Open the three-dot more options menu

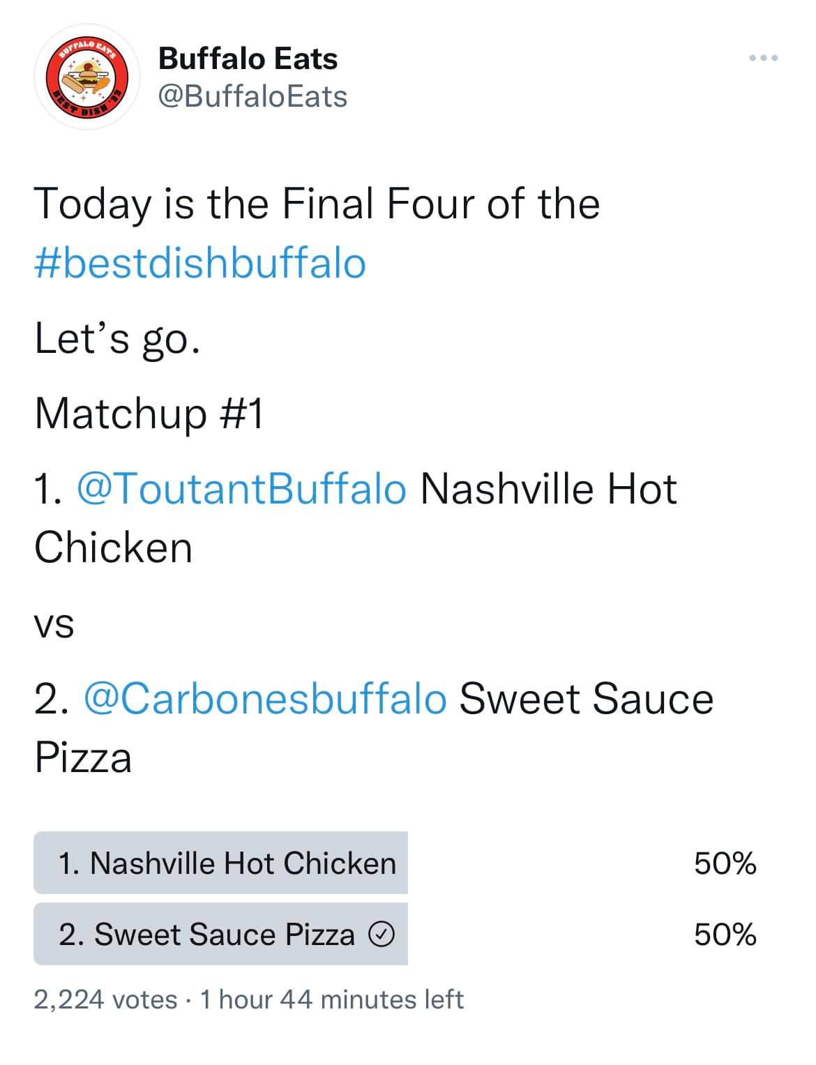click(764, 59)
